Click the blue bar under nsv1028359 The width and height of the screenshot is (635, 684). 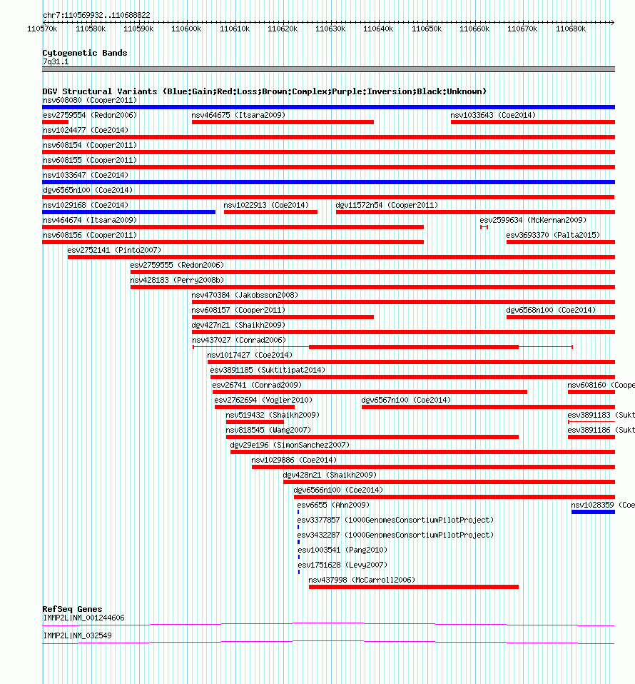coord(593,512)
